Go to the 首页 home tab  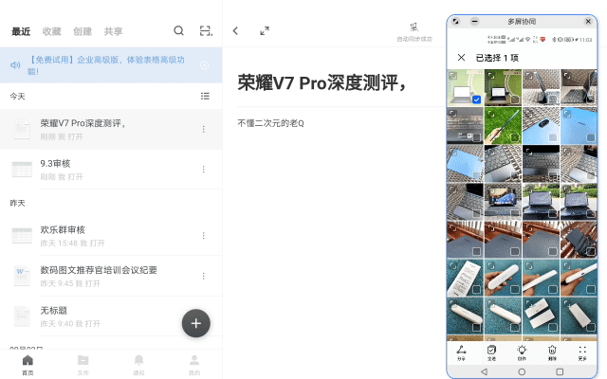point(28,365)
